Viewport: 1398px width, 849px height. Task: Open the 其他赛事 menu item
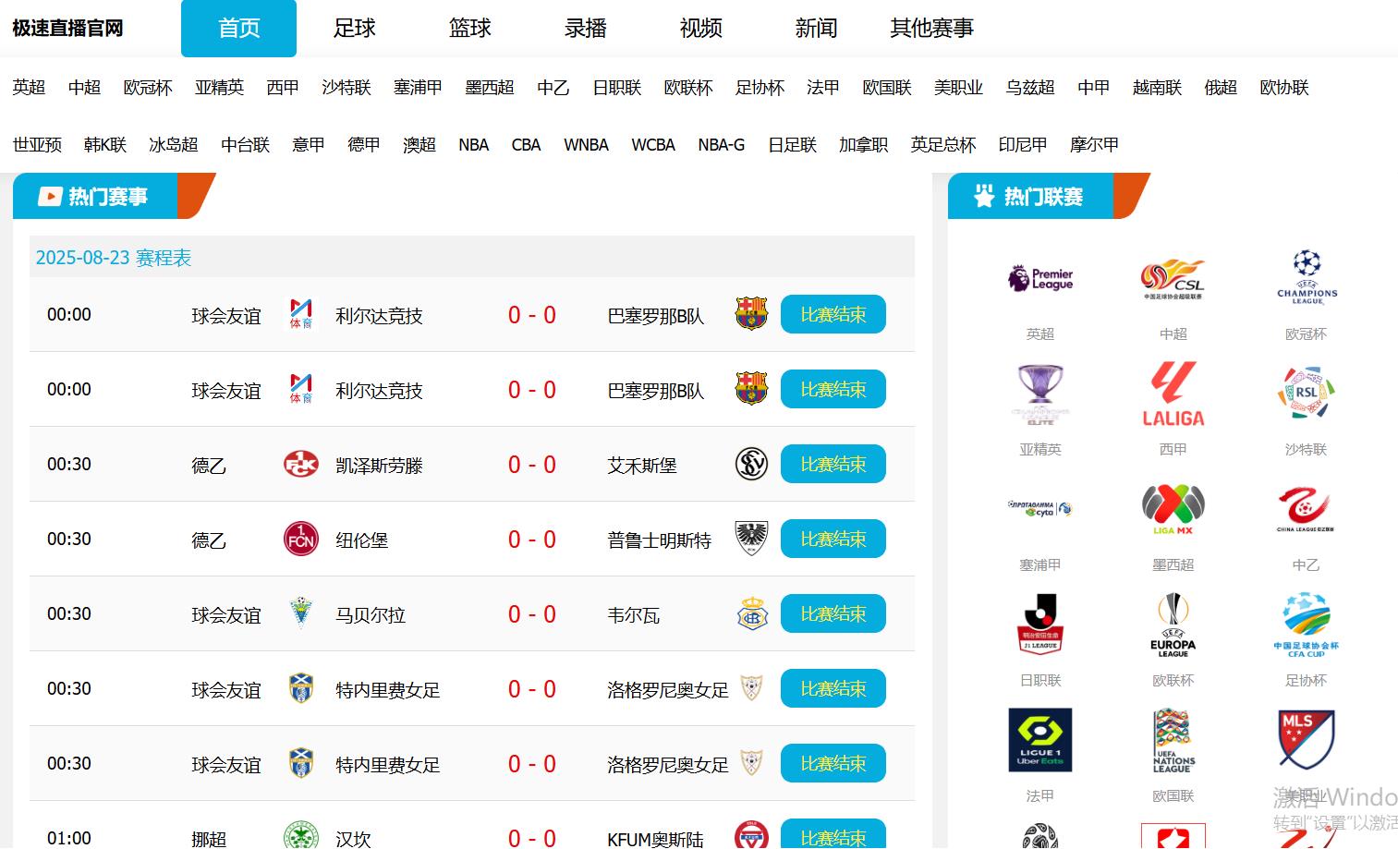[x=931, y=29]
